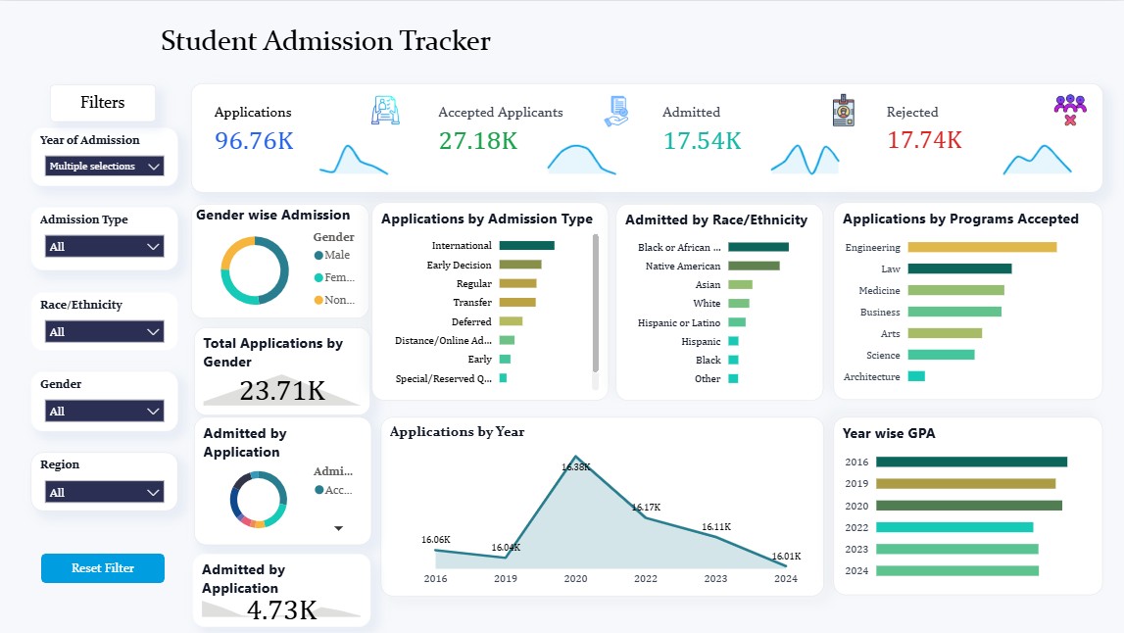Screen dimensions: 1124x633
Task: Click the 96.76K Applications value
Action: point(254,140)
